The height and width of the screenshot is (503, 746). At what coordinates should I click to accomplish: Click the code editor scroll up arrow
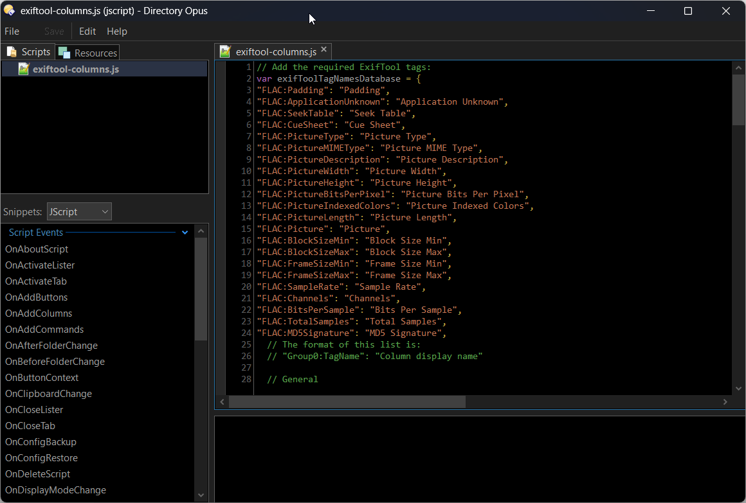[x=738, y=68]
